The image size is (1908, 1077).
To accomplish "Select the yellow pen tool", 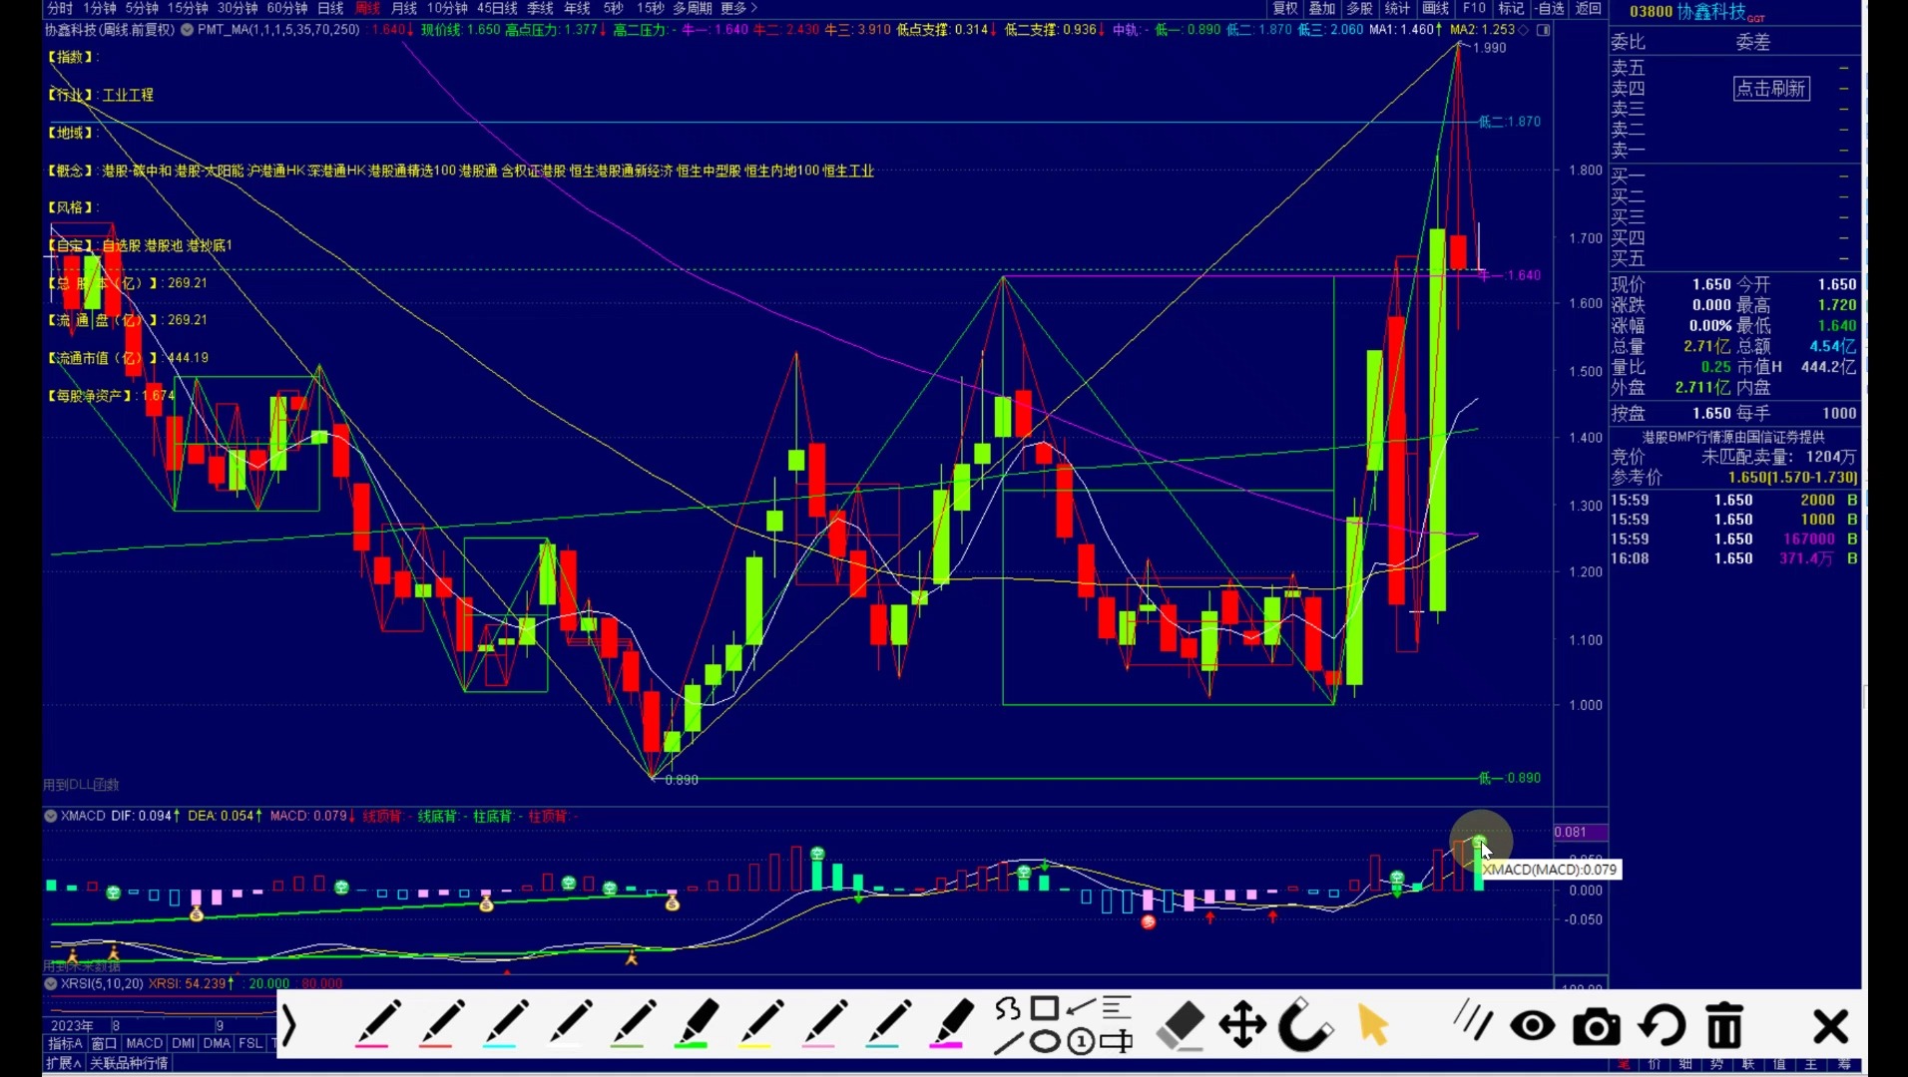I will [x=761, y=1024].
